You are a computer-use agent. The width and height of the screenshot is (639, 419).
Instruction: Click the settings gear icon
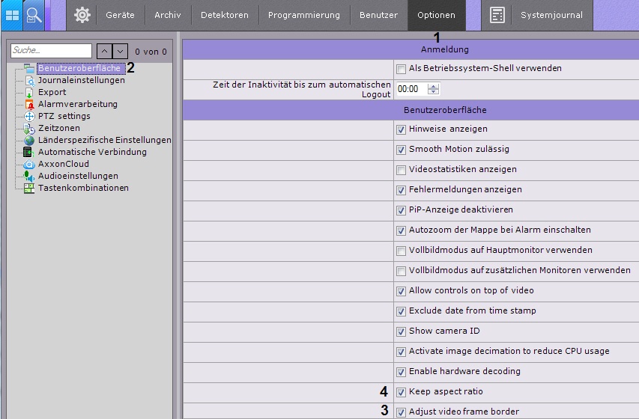tap(82, 15)
